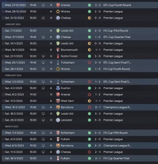Image resolution: width=158 pixels, height=164 pixels.
Task: Click the Arsenal badge in EFL Cup row
Action: (58, 5)
